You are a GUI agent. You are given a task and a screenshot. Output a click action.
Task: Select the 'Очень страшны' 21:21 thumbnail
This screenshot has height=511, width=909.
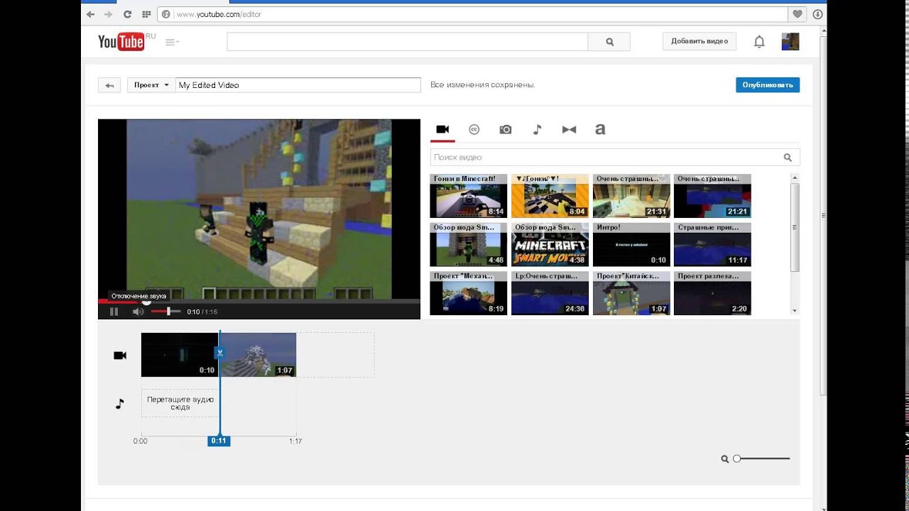click(x=712, y=196)
